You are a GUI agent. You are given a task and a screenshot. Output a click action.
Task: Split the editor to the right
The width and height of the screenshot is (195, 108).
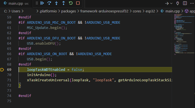[x=185, y=3]
